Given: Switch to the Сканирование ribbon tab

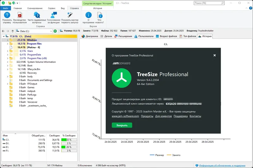Looking at the screenshot, I should [x=35, y=8].
